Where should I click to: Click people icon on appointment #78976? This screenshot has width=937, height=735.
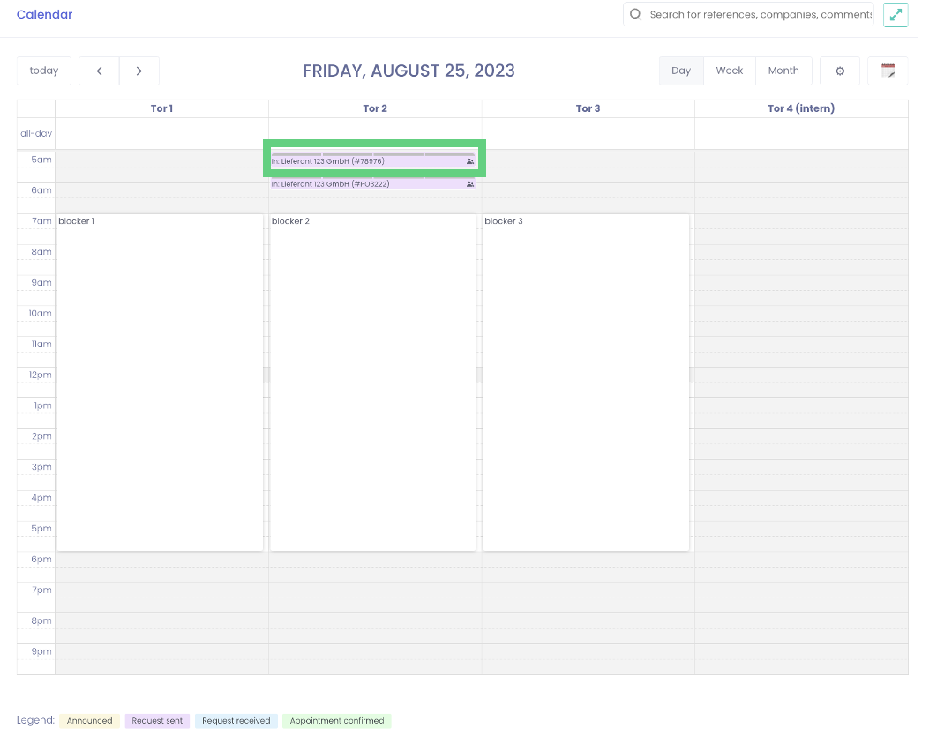click(470, 161)
